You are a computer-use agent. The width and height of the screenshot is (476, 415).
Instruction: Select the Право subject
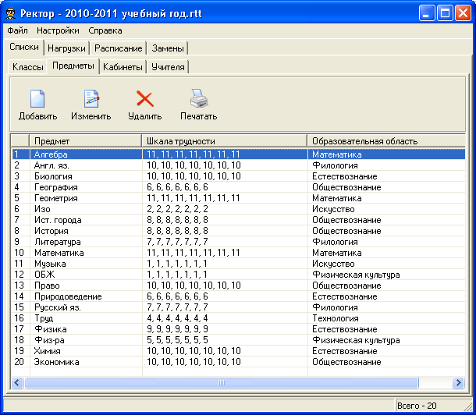pyautogui.click(x=47, y=286)
